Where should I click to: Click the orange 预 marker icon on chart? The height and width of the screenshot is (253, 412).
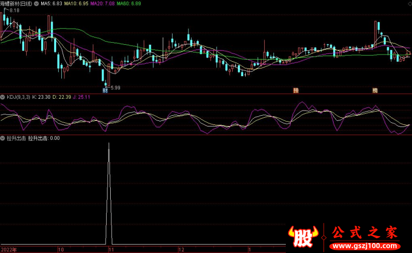coord(296,91)
